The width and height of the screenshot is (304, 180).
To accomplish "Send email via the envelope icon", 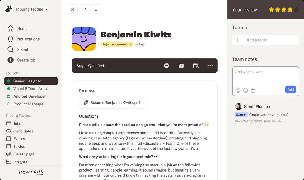I will (x=181, y=66).
